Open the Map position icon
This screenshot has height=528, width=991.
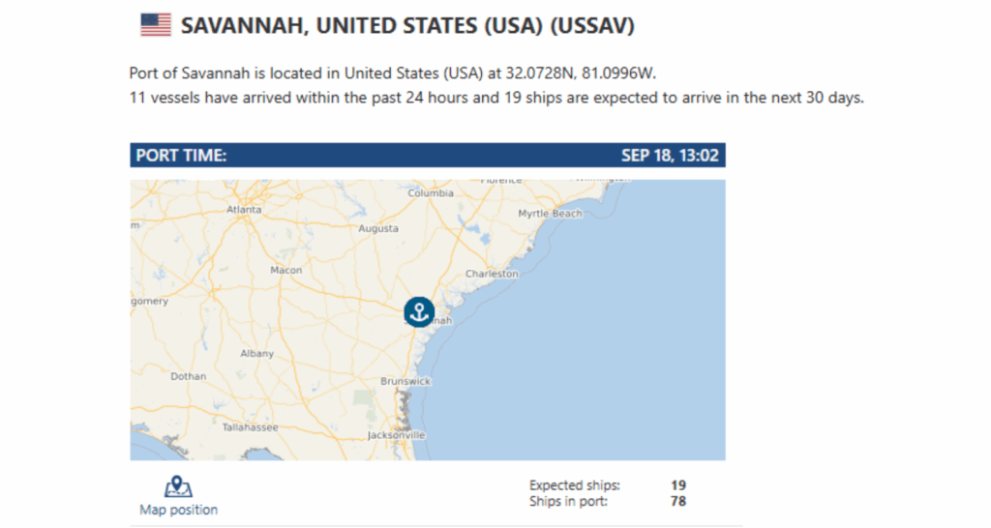point(178,487)
